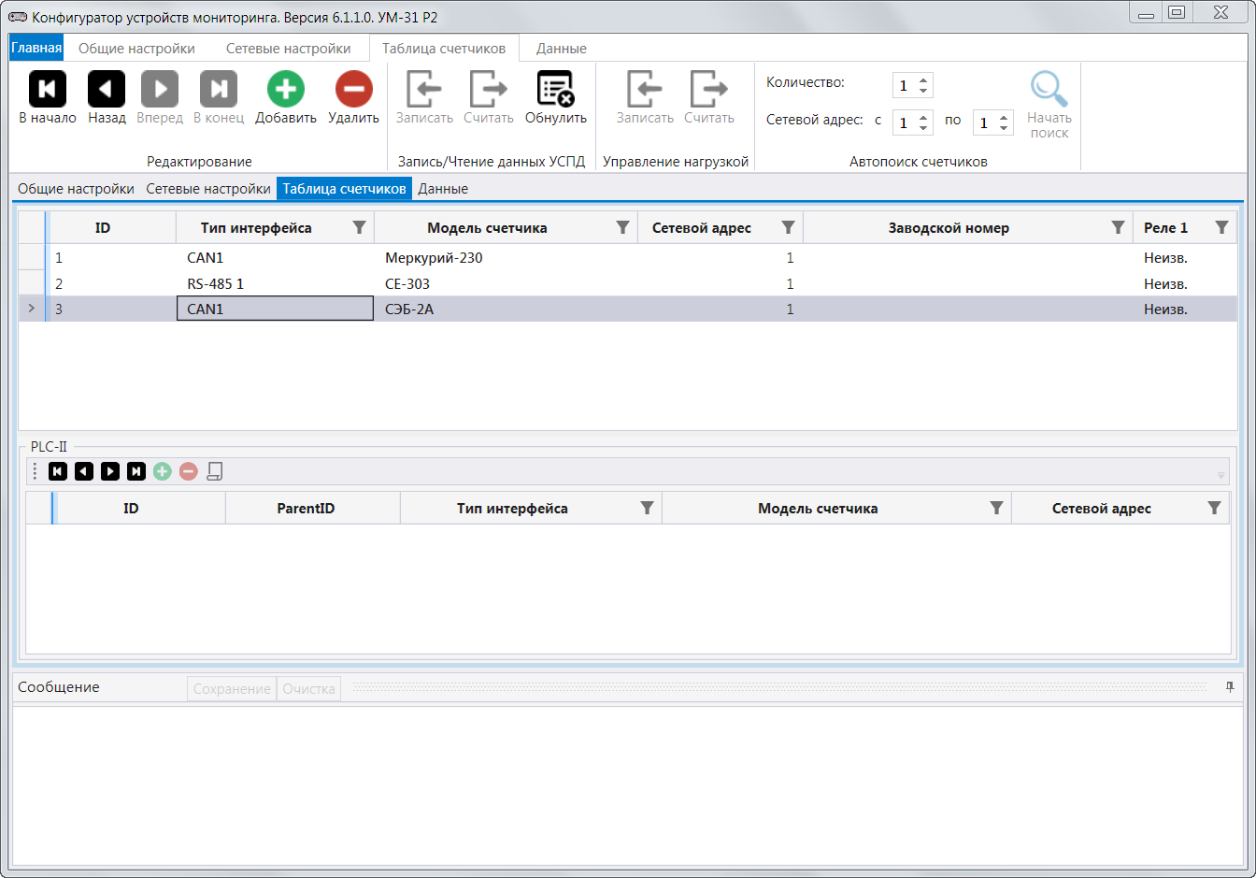The height and width of the screenshot is (878, 1256).
Task: Decrease Сетевой адрес 'по' spinner value
Action: (x=1004, y=128)
